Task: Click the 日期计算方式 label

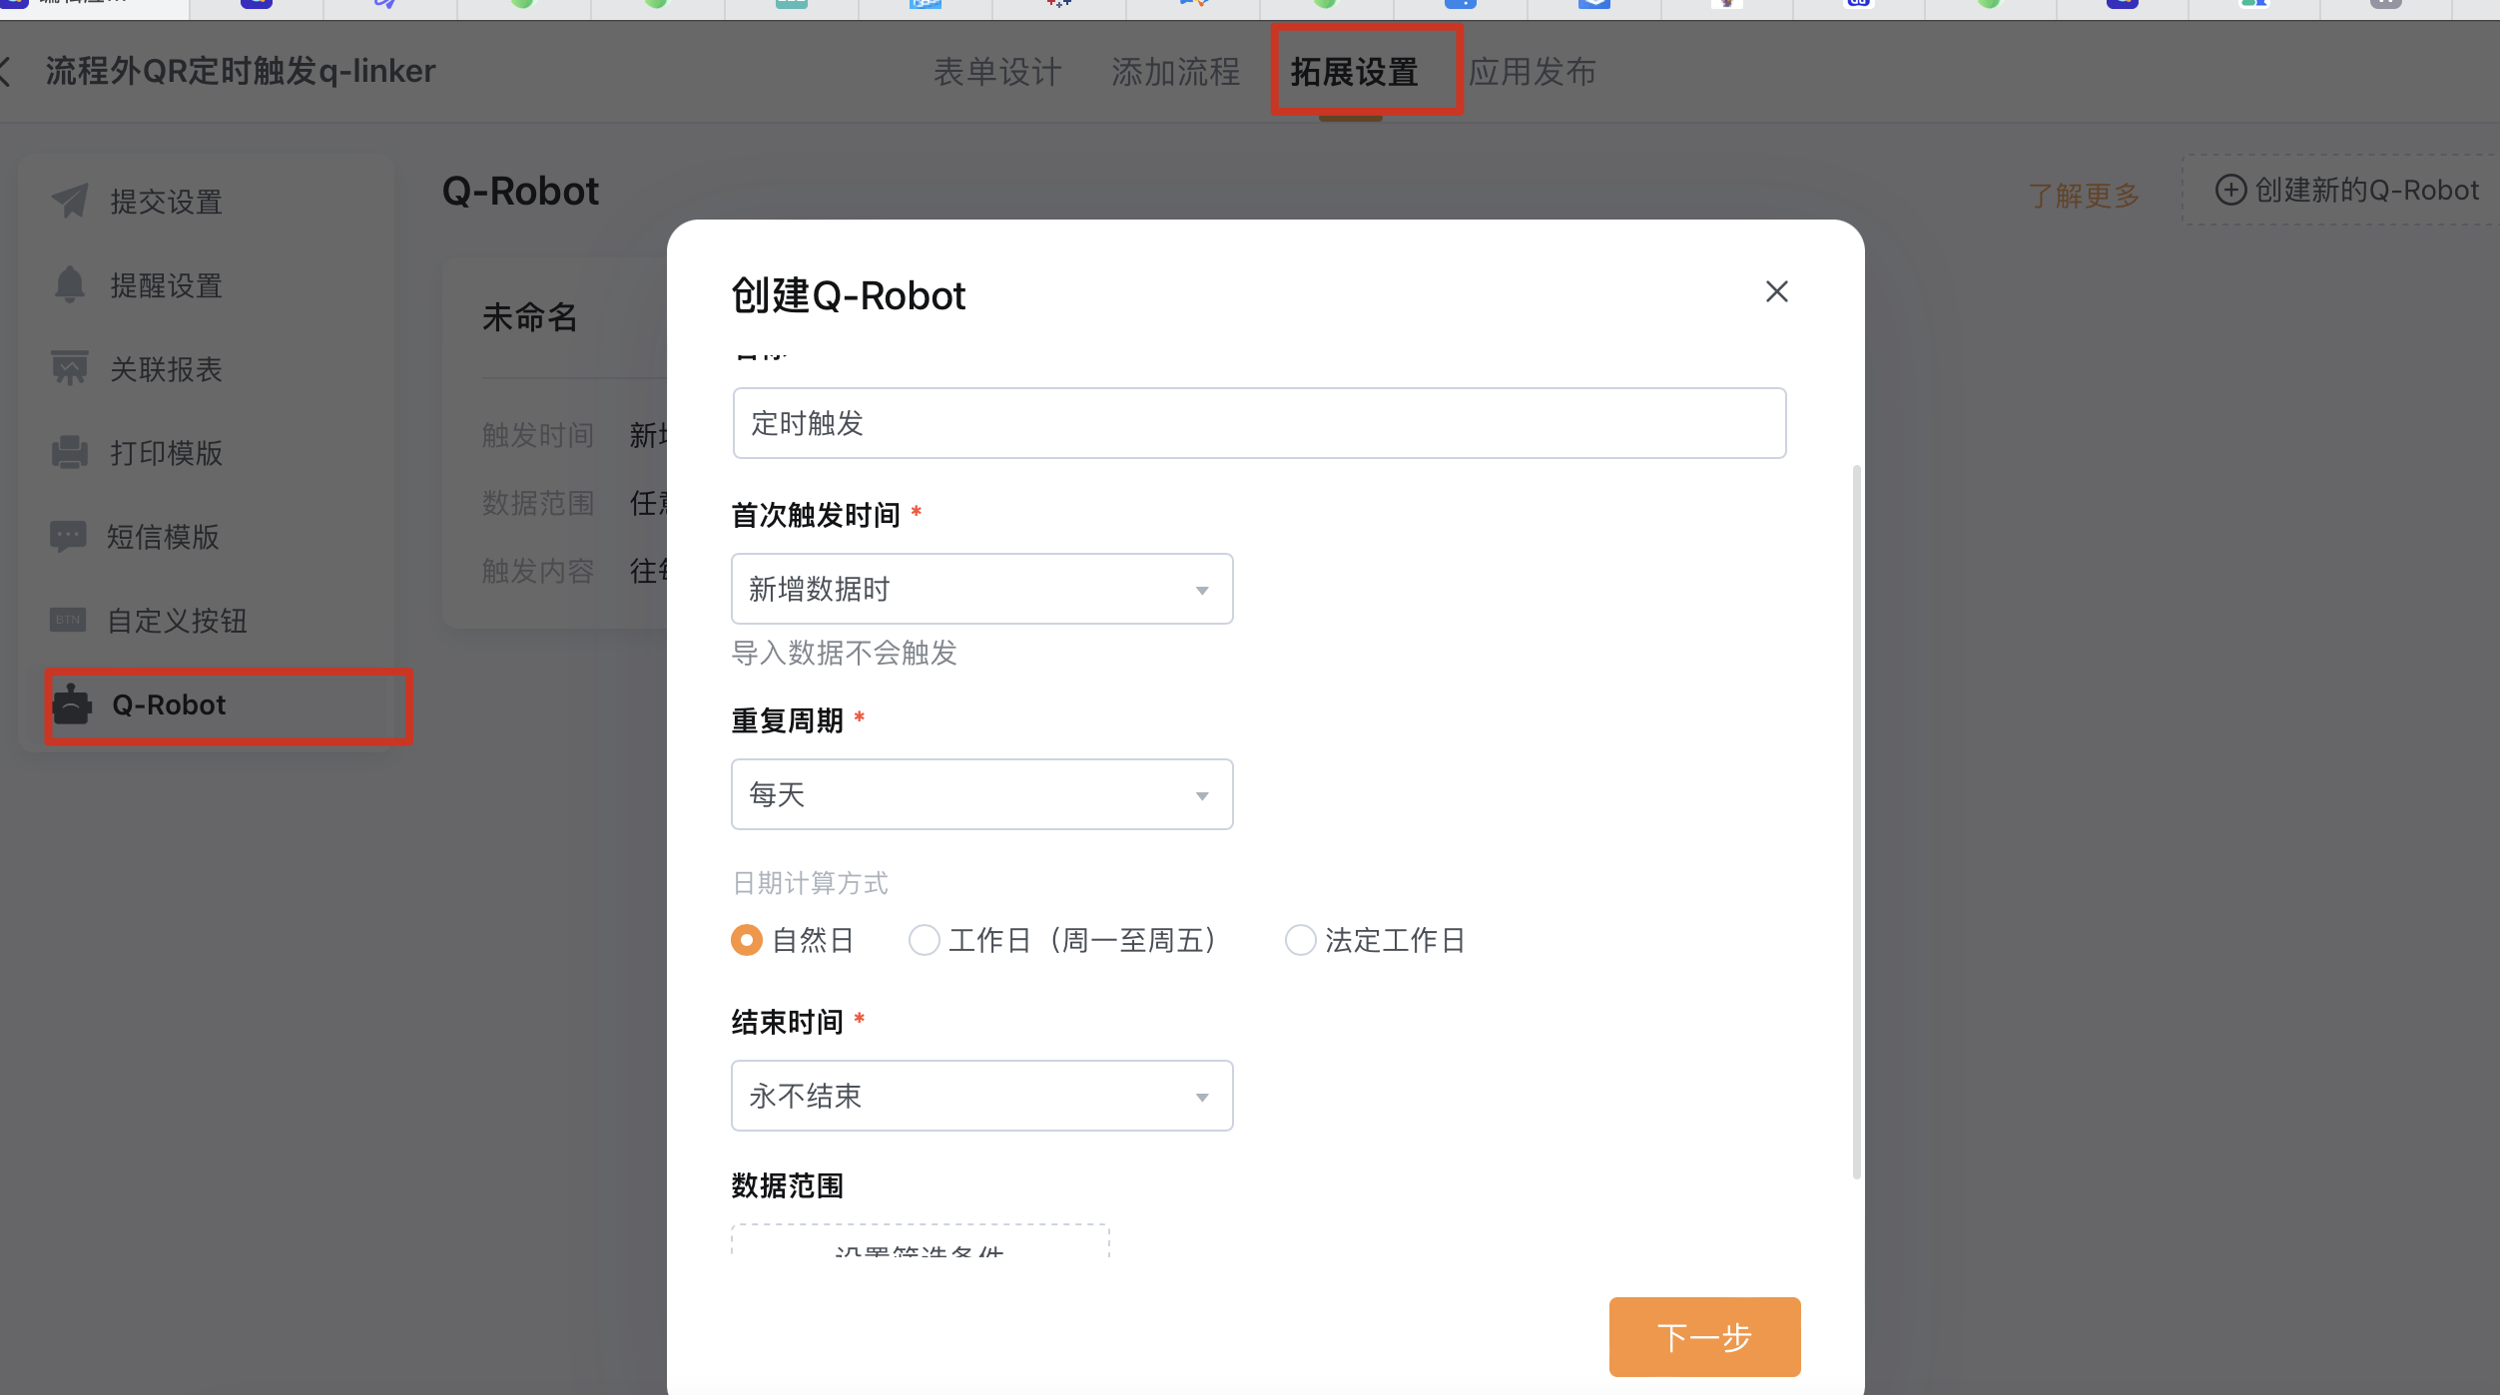Action: tap(811, 883)
